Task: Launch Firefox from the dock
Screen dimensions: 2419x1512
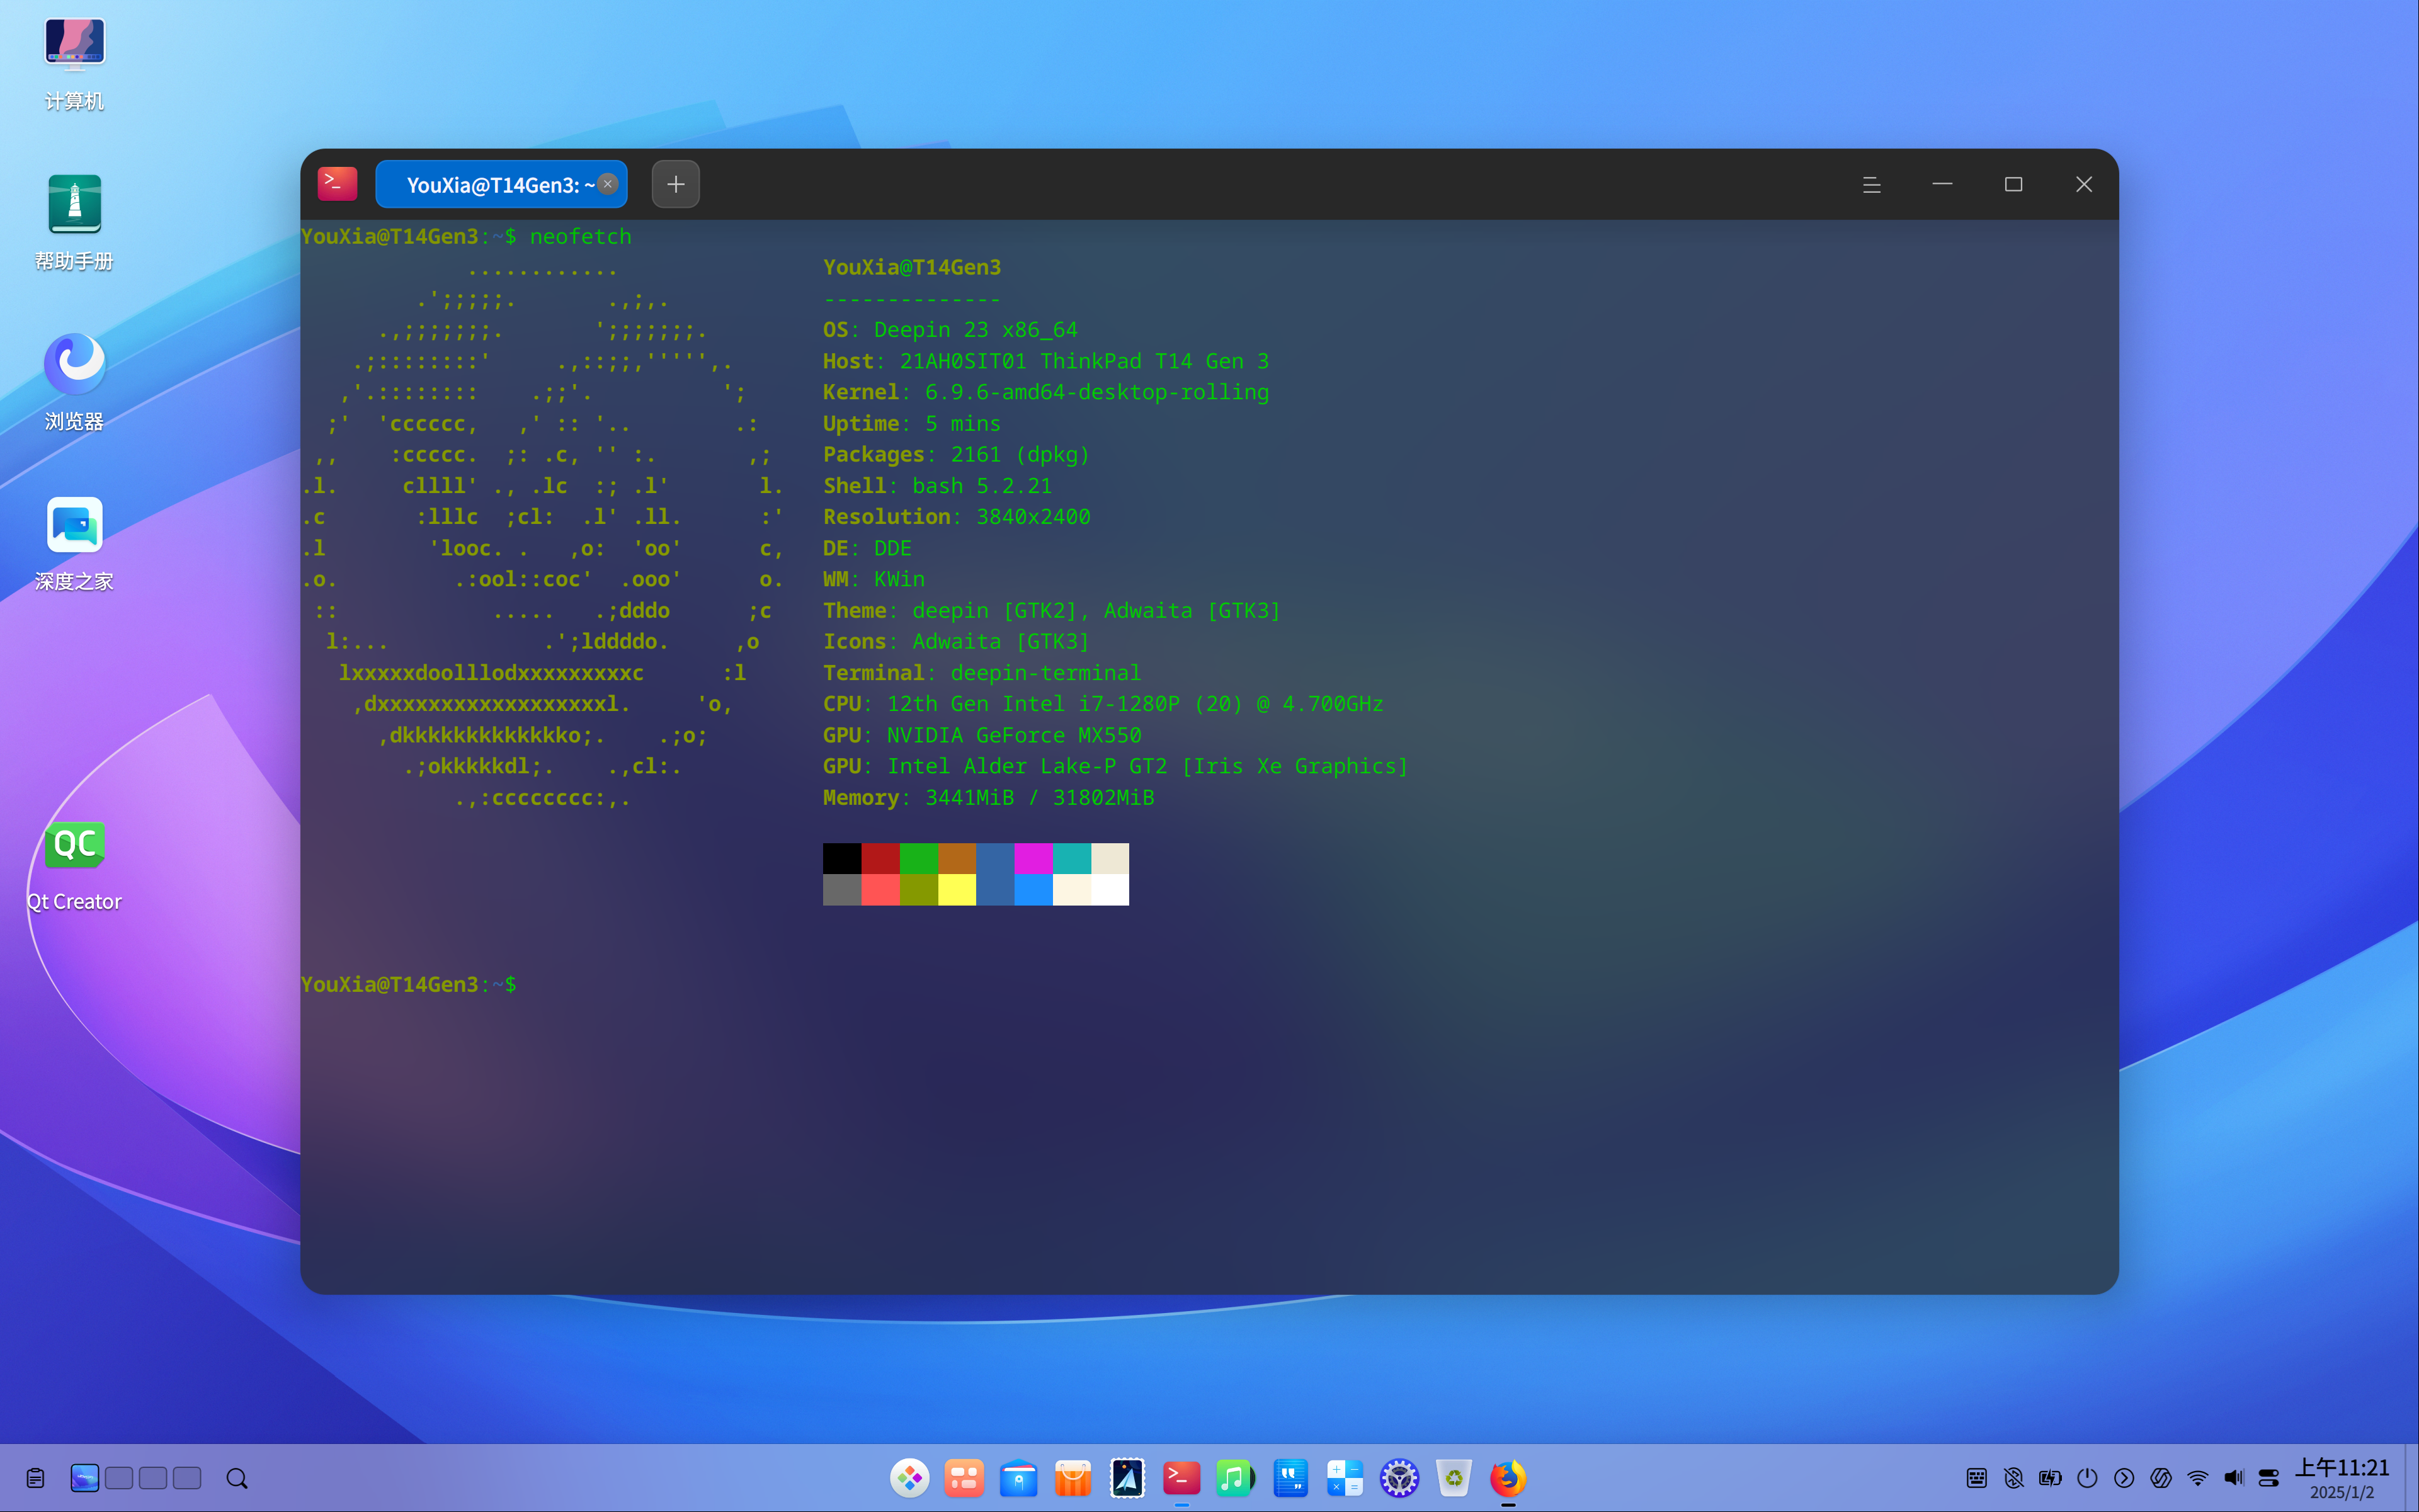Action: (x=1508, y=1477)
